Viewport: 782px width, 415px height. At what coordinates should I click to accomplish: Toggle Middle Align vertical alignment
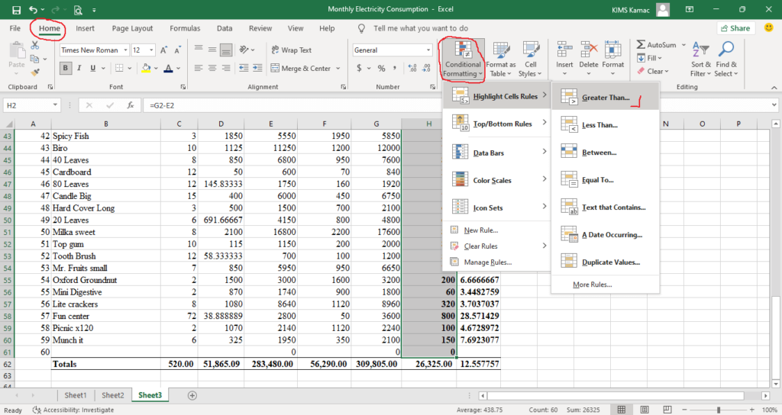[x=212, y=50]
